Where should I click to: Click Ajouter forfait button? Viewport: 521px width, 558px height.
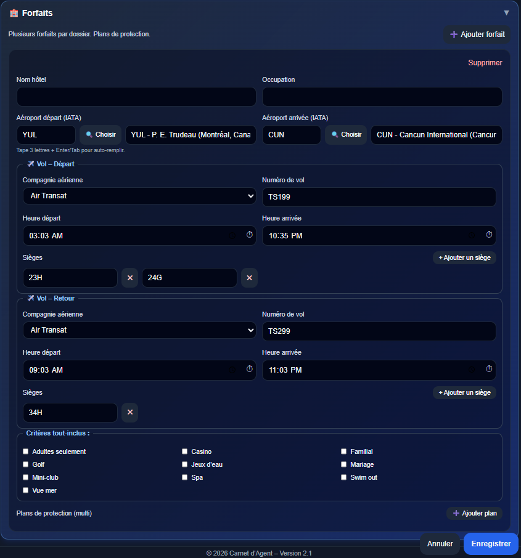(x=477, y=34)
